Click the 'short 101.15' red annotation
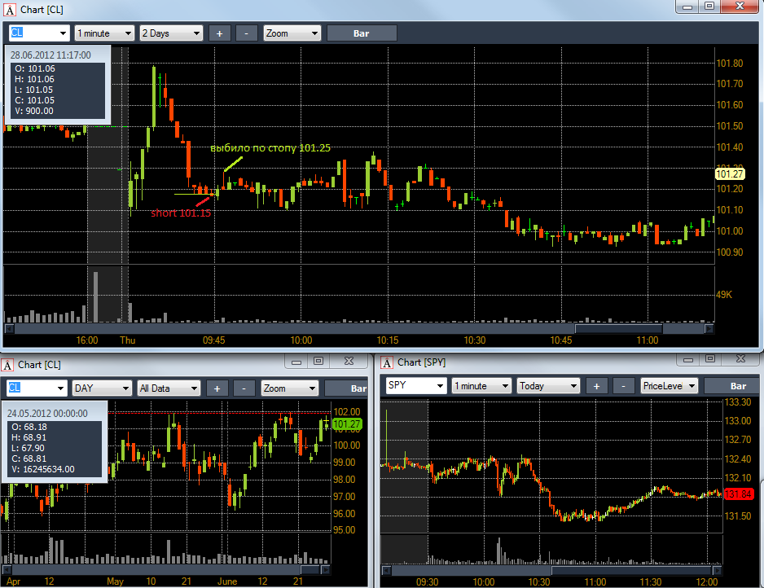 click(x=181, y=213)
